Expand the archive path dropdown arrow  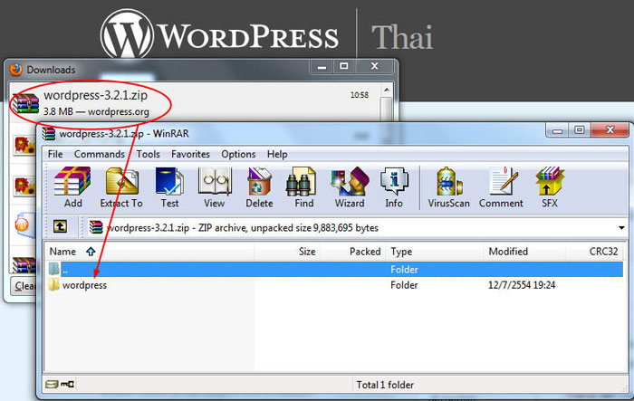click(x=621, y=227)
